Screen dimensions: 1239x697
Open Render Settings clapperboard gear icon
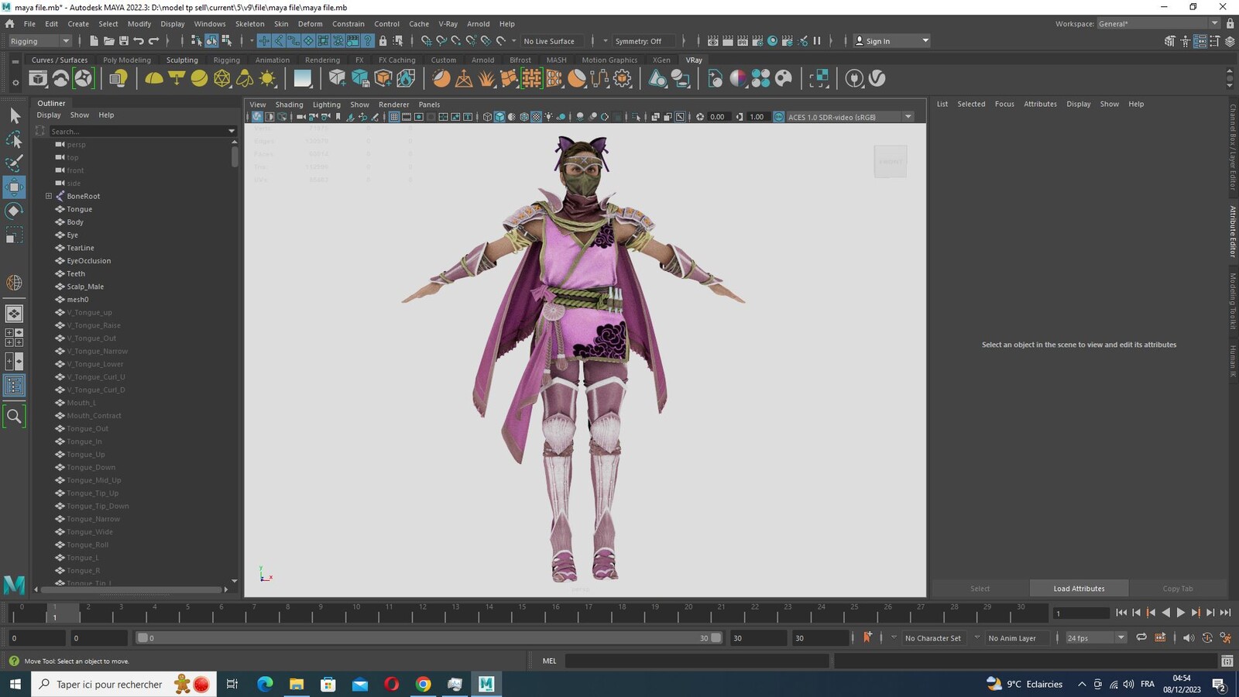pos(757,41)
